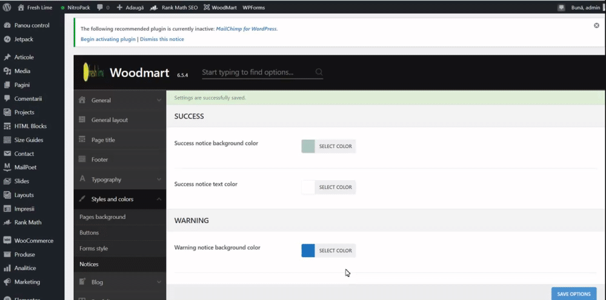Click Select Color for success text
This screenshot has height=300, width=606.
336,187
